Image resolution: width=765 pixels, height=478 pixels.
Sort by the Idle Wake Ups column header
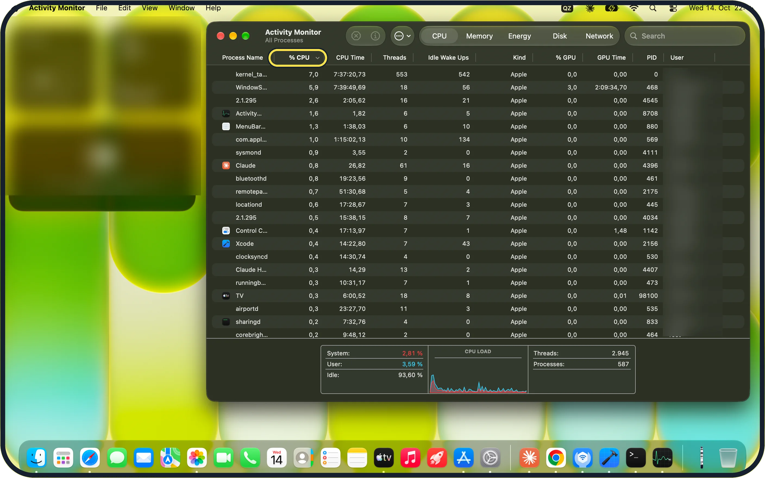click(448, 58)
